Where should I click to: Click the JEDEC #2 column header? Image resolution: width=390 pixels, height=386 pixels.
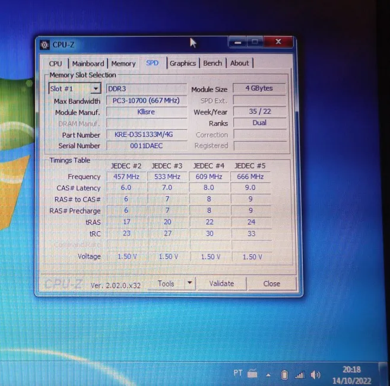click(126, 165)
